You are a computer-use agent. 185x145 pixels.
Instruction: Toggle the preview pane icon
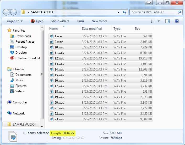(x=167, y=21)
